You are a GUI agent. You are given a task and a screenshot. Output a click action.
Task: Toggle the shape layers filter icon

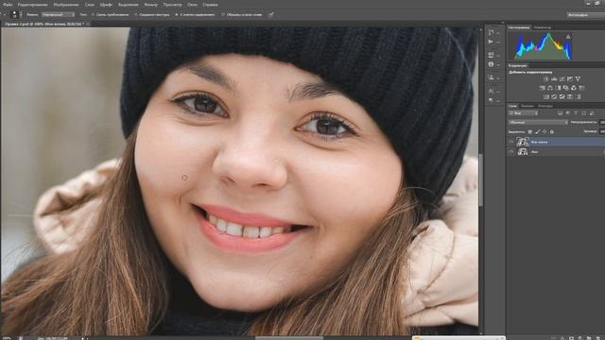click(x=584, y=113)
